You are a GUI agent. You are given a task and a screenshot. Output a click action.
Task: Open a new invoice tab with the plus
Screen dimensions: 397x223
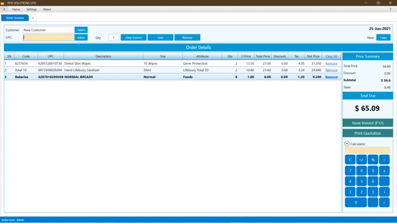[33, 17]
